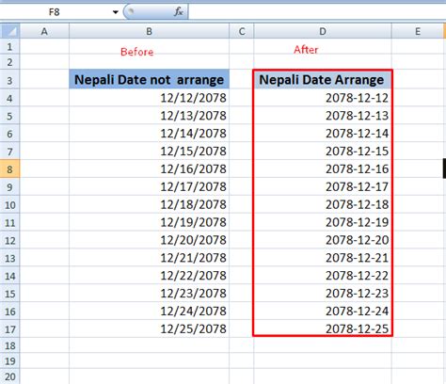
Task: Select cell containing 2078-12-20
Action: tap(323, 240)
